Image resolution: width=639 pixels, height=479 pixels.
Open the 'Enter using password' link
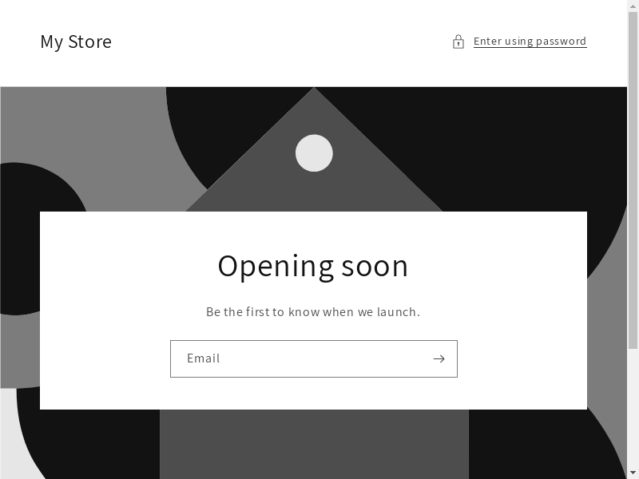click(530, 42)
